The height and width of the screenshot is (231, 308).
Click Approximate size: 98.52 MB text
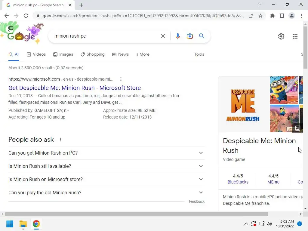[x=129, y=110]
